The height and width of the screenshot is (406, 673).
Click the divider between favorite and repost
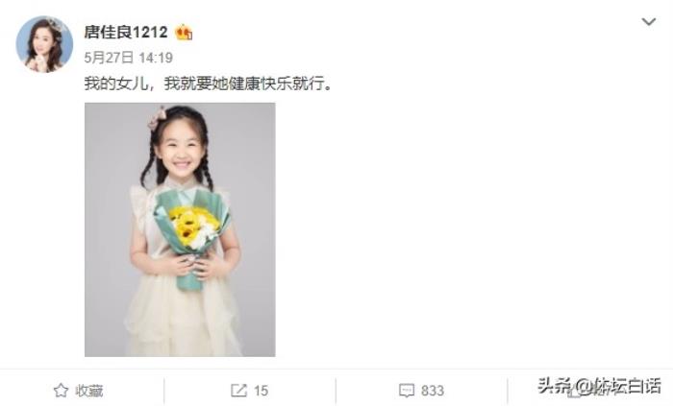[x=164, y=392]
